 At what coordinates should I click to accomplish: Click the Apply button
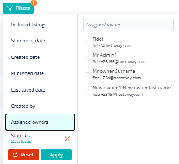click(x=56, y=155)
